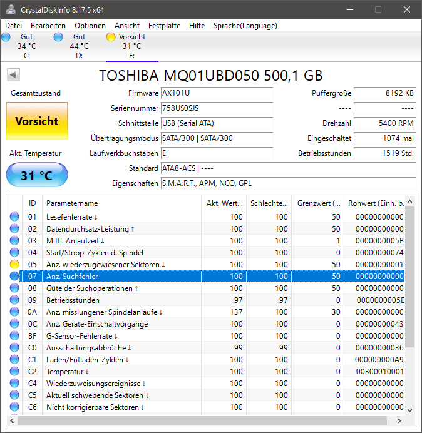Select the Ausschaltungsabbrüche parameter text

coord(89,348)
